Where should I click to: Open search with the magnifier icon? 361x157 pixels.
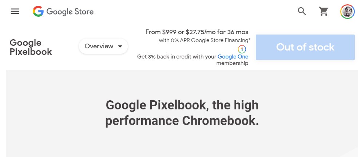[x=302, y=11]
